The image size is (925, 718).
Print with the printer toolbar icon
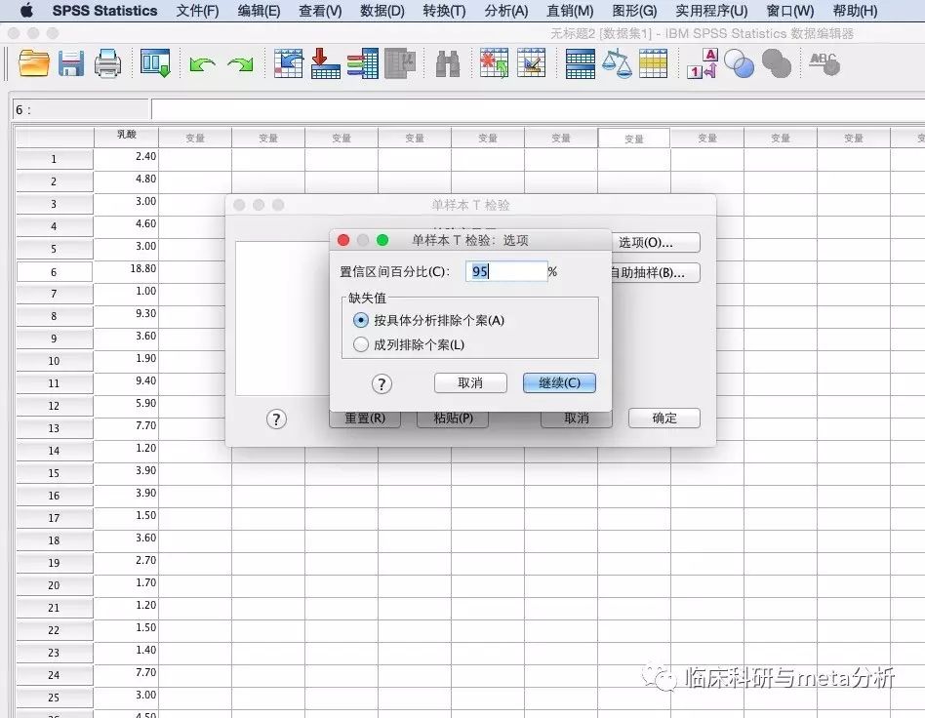107,63
